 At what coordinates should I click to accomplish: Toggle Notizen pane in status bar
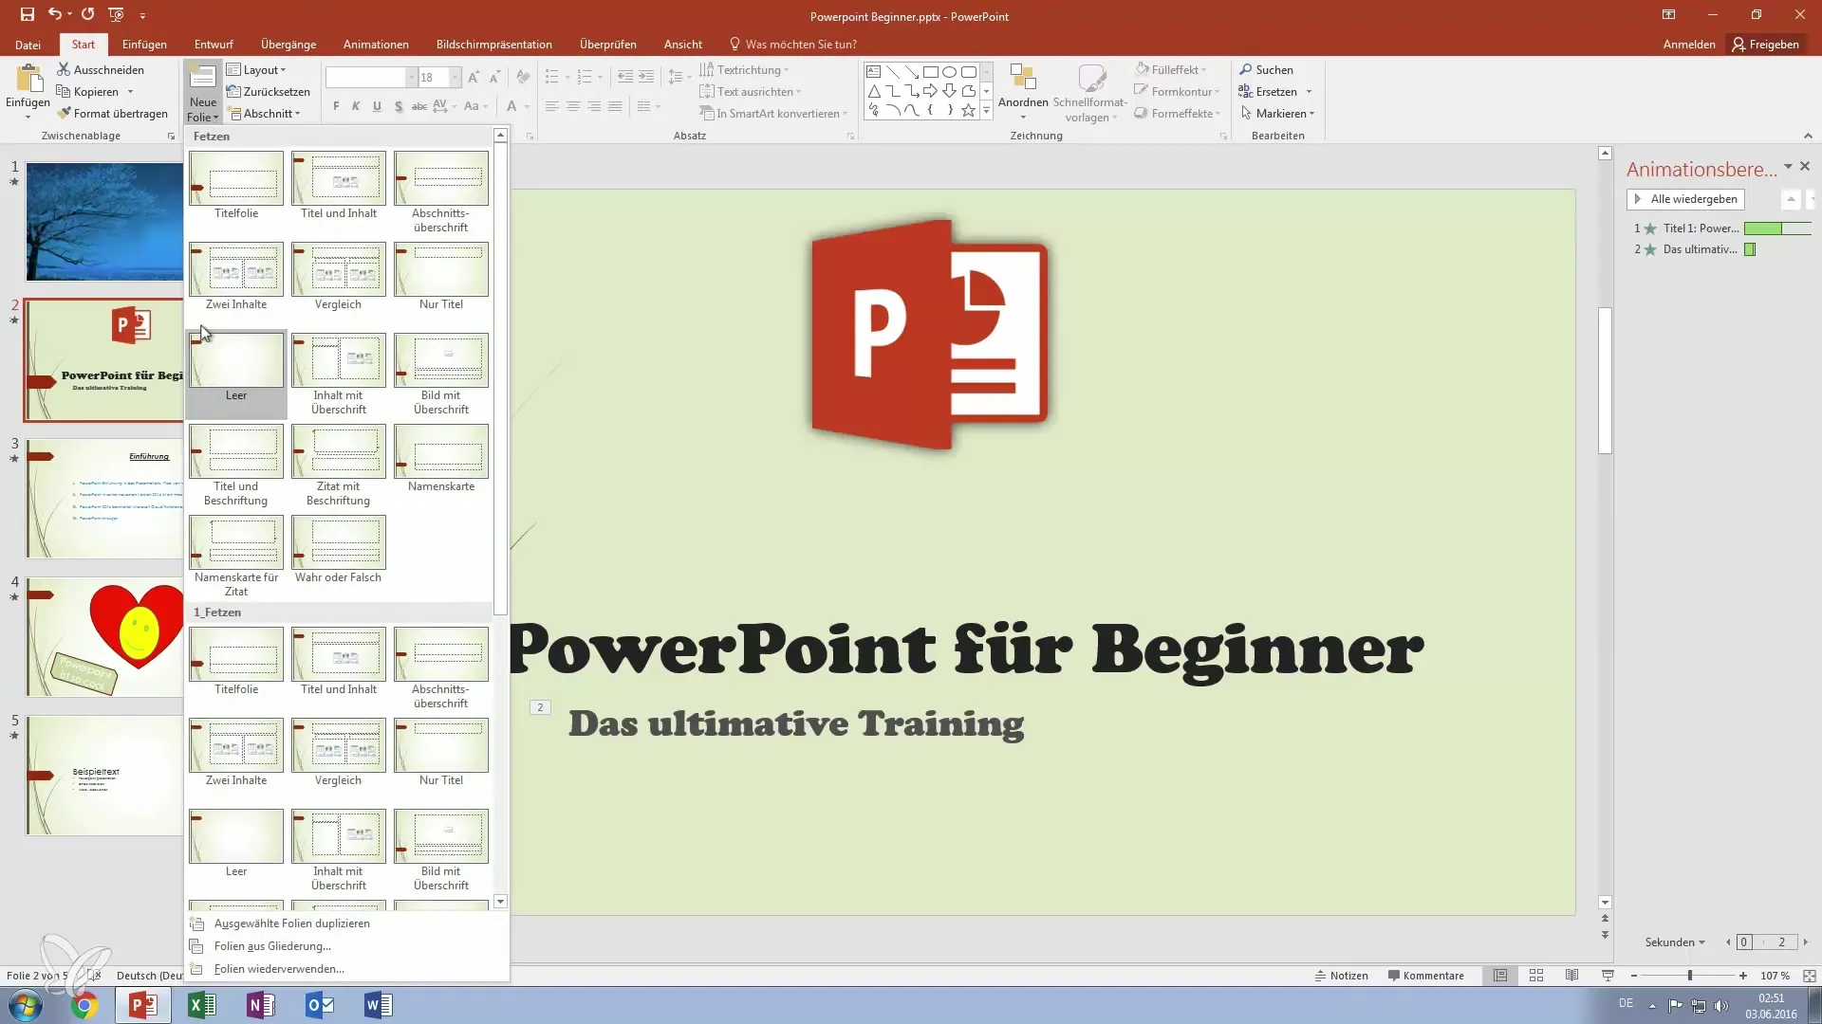point(1341,975)
